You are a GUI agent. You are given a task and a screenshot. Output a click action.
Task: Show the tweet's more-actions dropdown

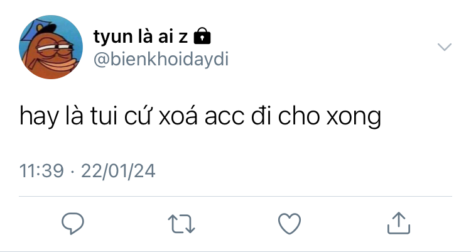point(445,47)
